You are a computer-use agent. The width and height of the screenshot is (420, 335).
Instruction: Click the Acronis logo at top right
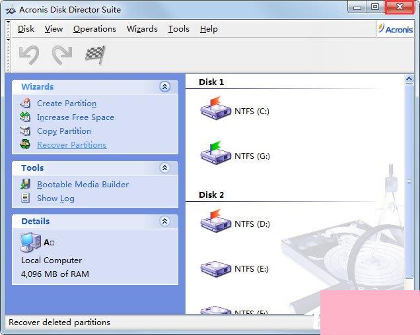[396, 28]
